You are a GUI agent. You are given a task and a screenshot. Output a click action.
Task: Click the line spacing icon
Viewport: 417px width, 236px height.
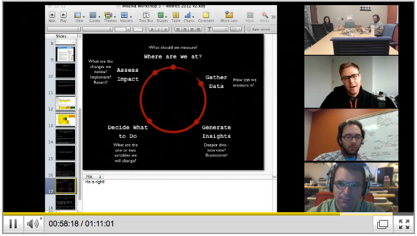(209, 29)
